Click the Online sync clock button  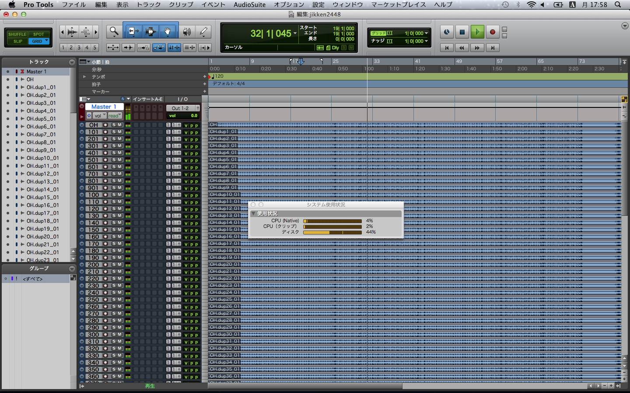446,32
